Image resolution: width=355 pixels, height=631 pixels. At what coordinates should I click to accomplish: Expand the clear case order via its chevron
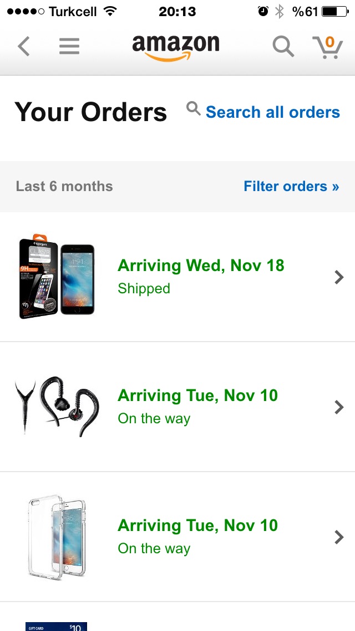339,537
